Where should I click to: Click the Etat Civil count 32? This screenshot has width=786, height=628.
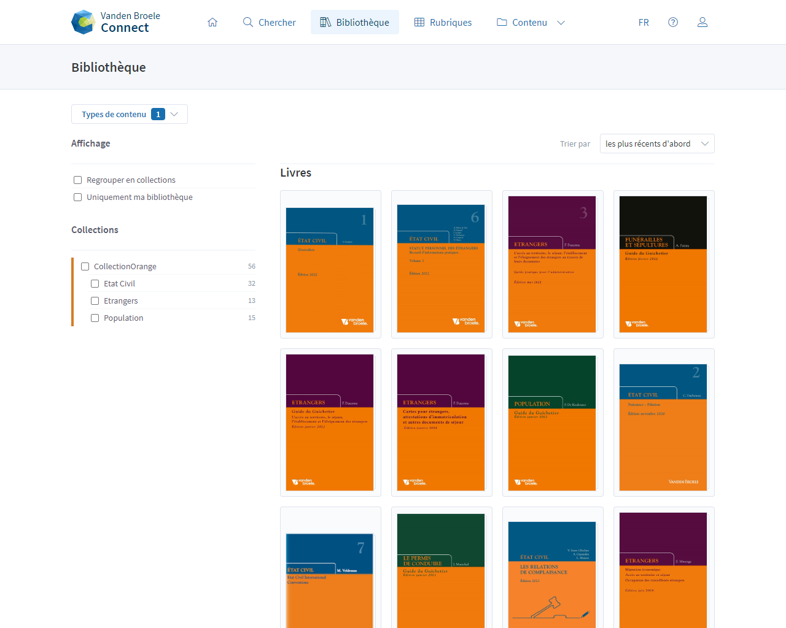click(x=252, y=283)
